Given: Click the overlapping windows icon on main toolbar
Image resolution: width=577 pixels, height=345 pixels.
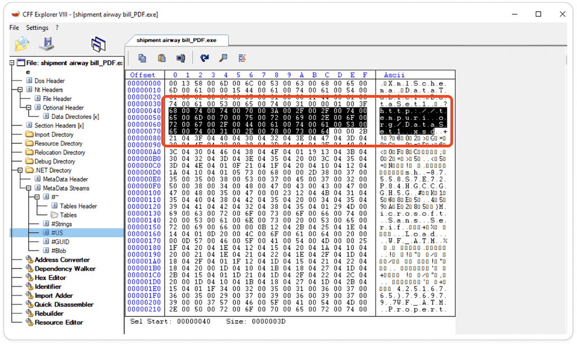Looking at the screenshot, I should click(x=99, y=43).
